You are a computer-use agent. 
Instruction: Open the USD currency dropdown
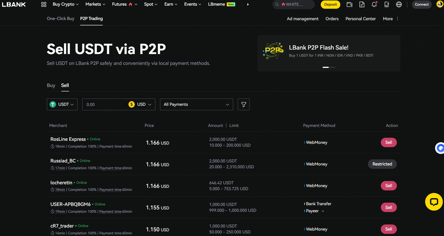[x=142, y=105]
